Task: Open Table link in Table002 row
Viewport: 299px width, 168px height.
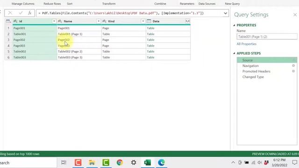Action: [x=150, y=51]
